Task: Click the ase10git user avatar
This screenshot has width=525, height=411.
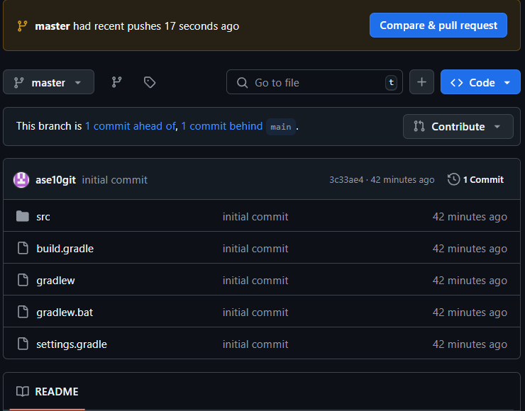Action: click(21, 180)
